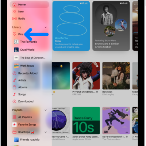This screenshot has width=146, height=146.
Task: Open Downloaded library view
Action: pyautogui.click(x=26, y=101)
